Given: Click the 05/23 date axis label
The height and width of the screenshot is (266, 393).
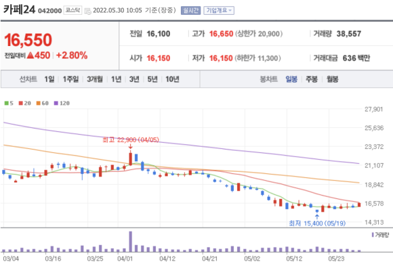Looking at the screenshot, I should [336, 259].
